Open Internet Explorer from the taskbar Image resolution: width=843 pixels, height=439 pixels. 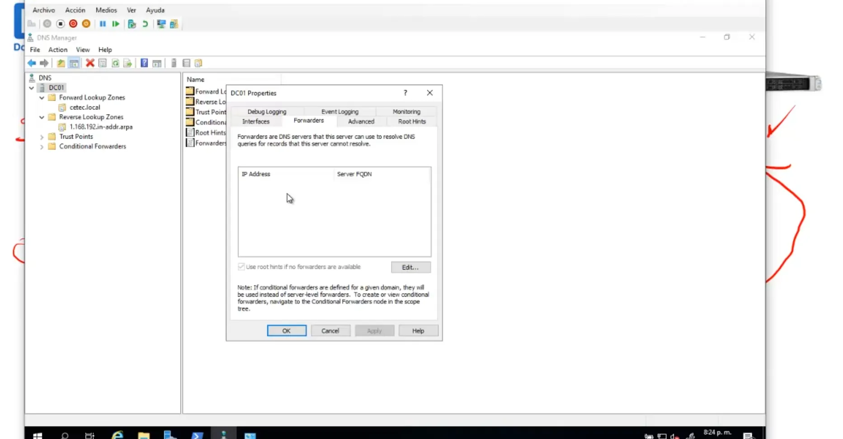118,435
